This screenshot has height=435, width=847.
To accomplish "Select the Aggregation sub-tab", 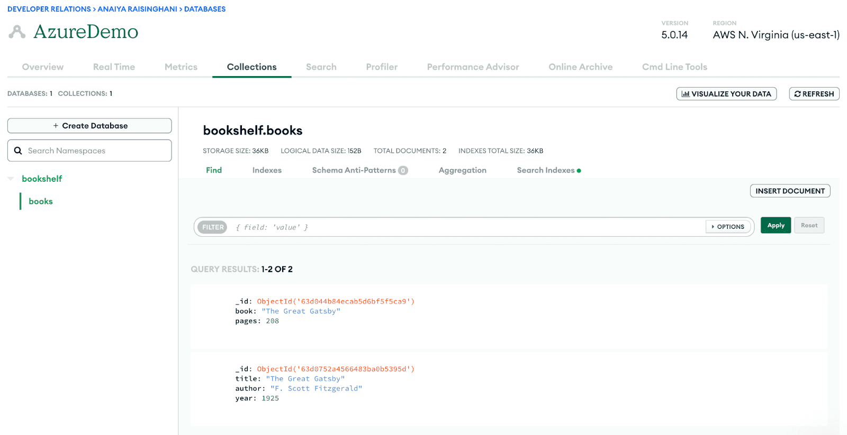I will click(x=462, y=170).
